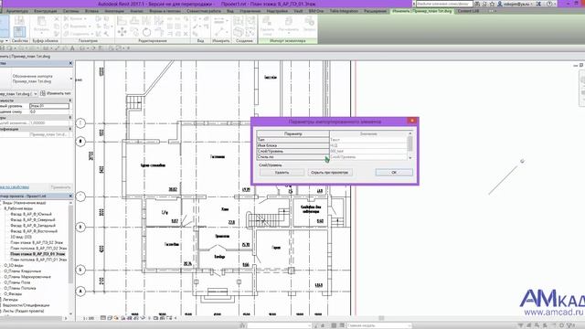Click the Запрос query icon in ribbon
The height and width of the screenshot is (329, 585).
[x=309, y=25]
